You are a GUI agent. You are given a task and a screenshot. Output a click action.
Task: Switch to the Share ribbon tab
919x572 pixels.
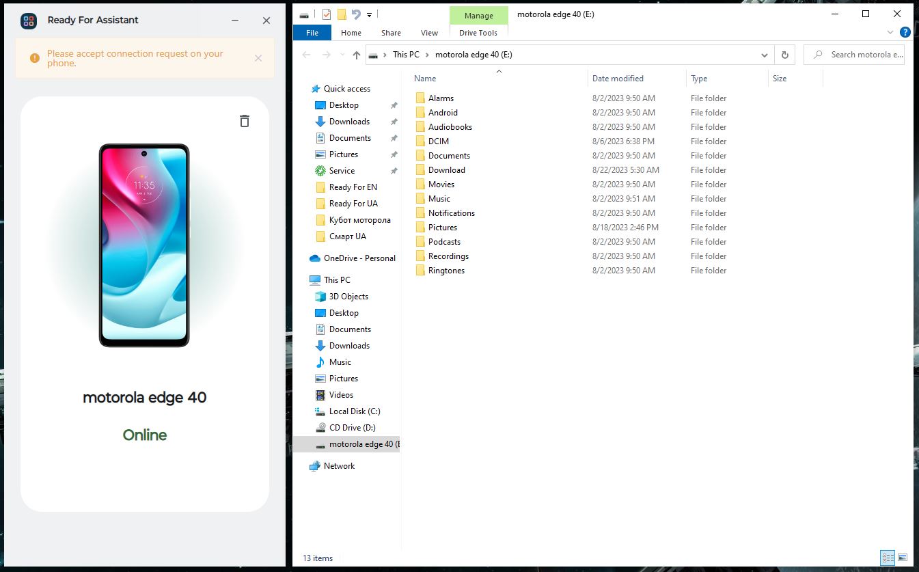(392, 33)
